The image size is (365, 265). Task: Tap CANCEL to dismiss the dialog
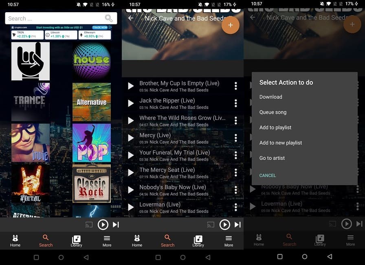(268, 175)
